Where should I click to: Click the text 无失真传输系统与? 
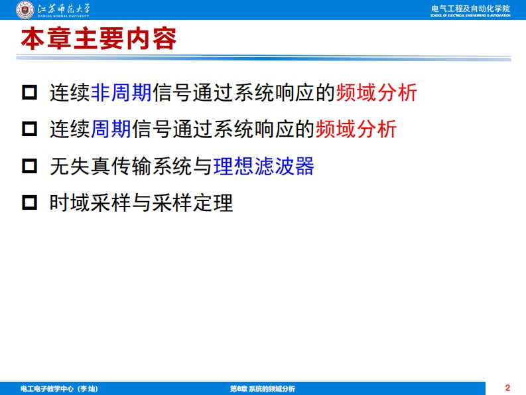tap(131, 166)
